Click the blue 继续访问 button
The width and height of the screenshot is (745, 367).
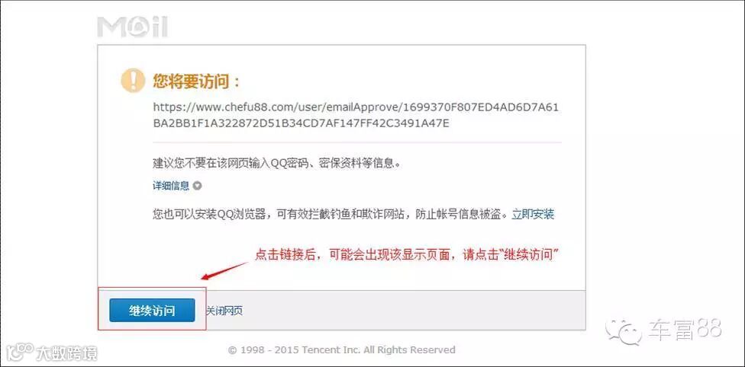(152, 311)
